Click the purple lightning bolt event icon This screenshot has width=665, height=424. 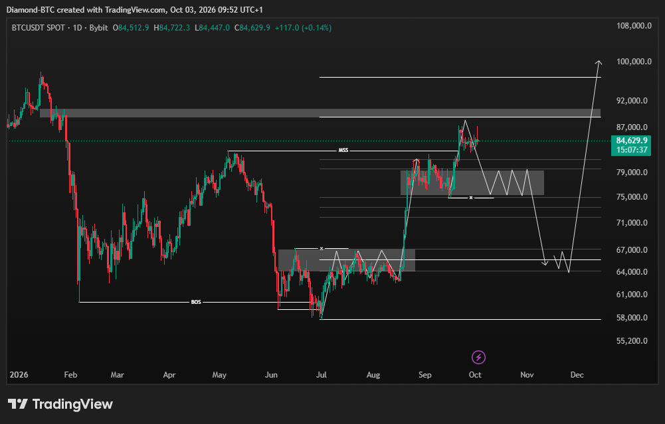pyautogui.click(x=478, y=358)
